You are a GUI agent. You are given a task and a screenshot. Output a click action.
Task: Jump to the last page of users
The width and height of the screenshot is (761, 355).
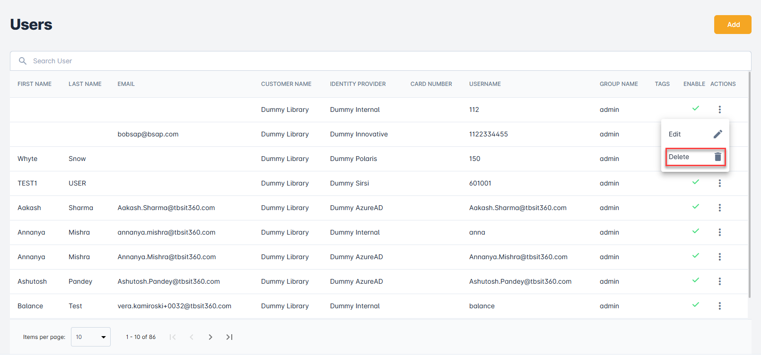(229, 337)
